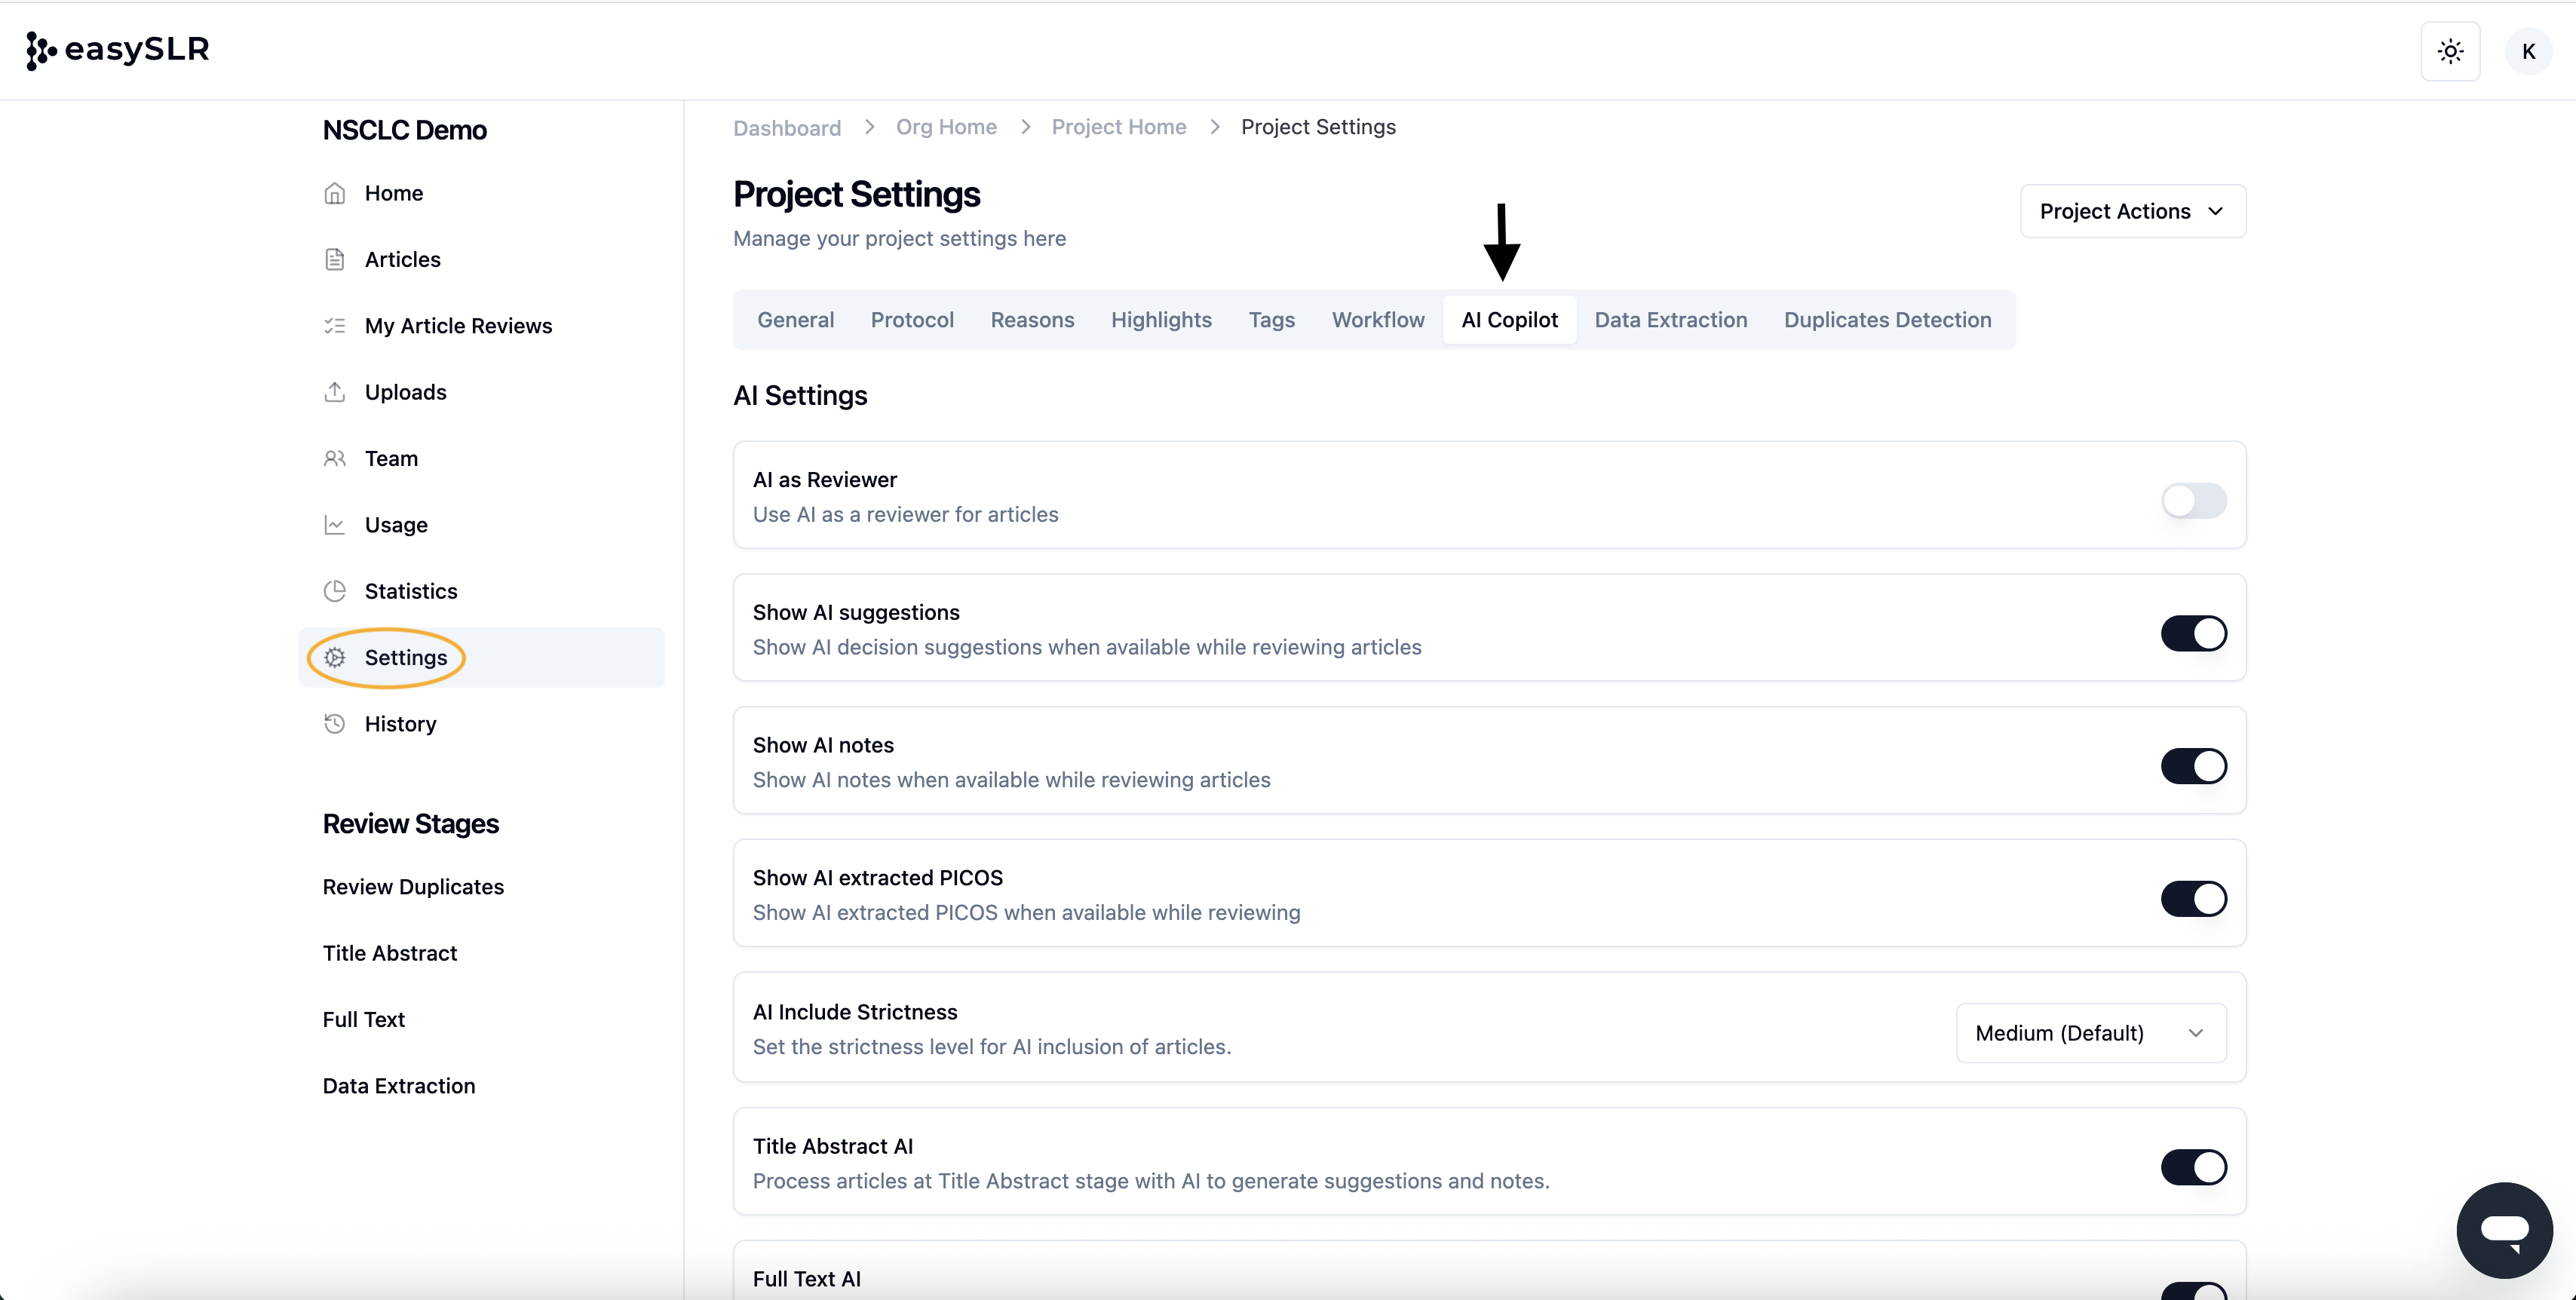This screenshot has width=2576, height=1300.
Task: Navigate to Org Home breadcrumb
Action: tap(946, 127)
